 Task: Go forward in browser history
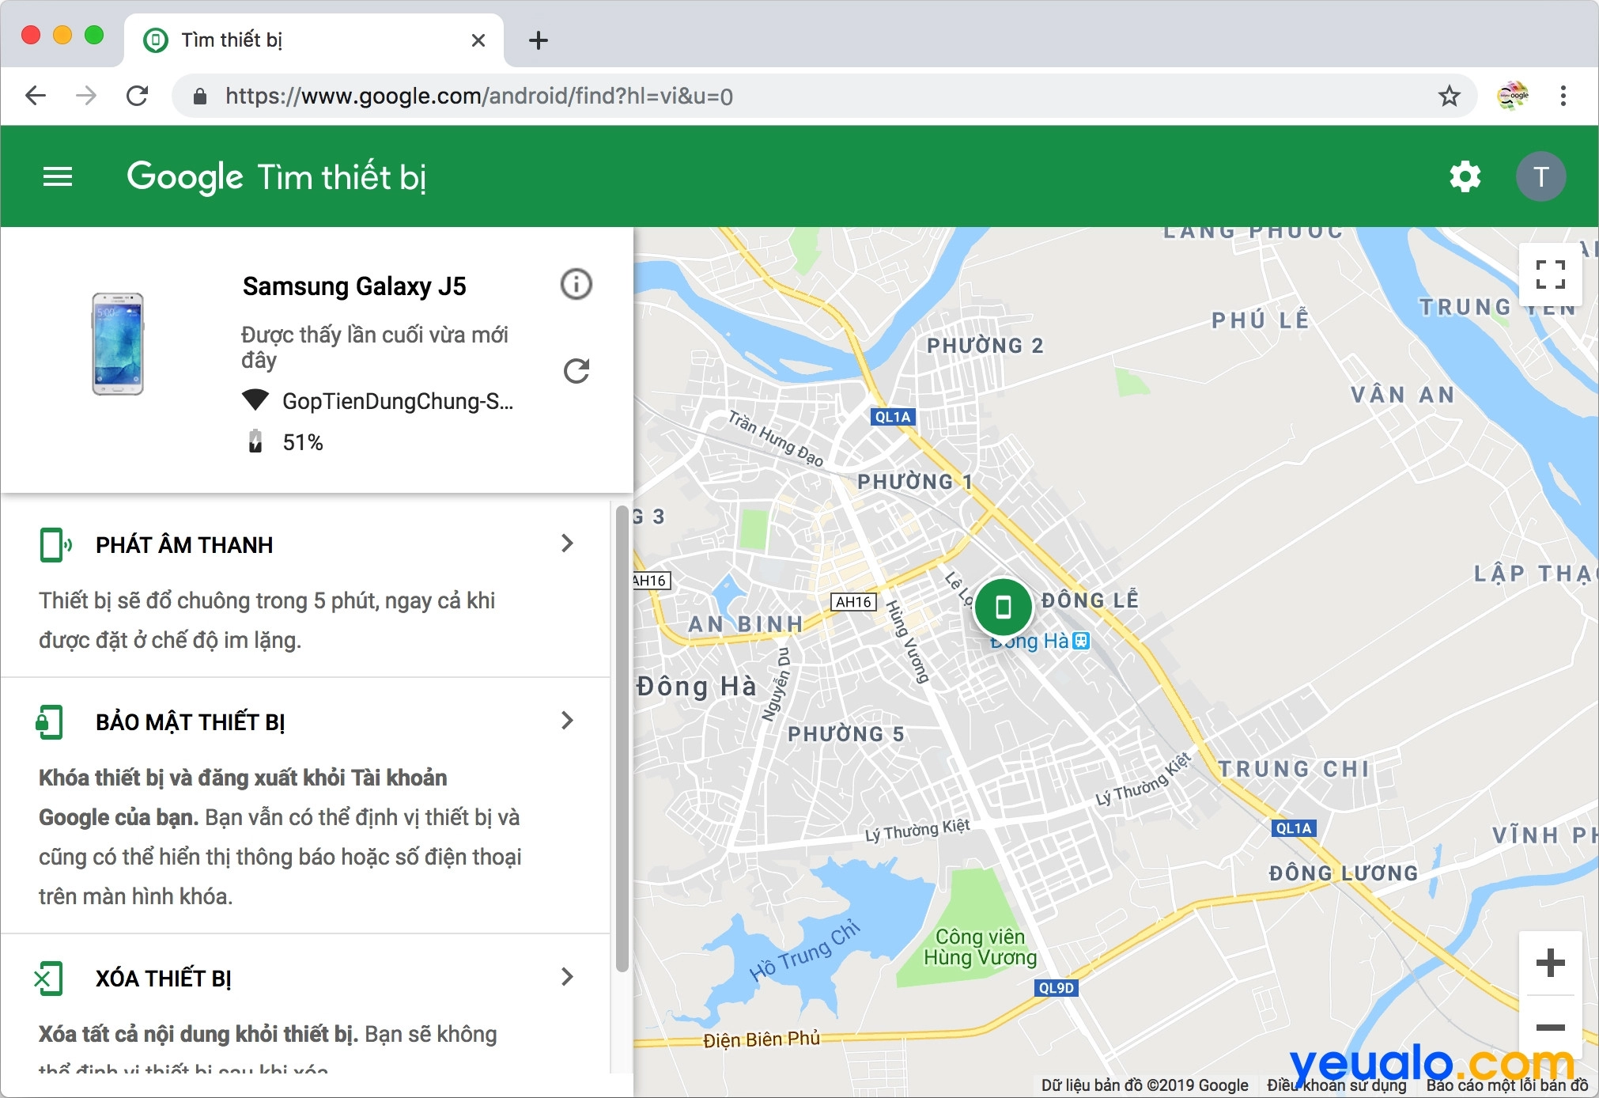point(86,97)
